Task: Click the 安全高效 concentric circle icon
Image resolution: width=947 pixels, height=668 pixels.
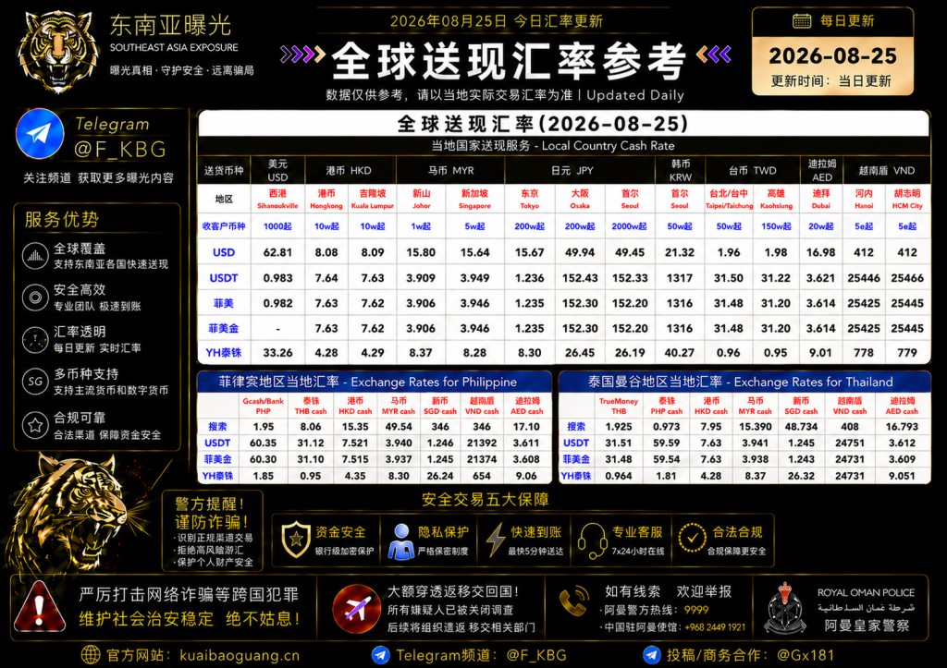Action: pos(35,298)
